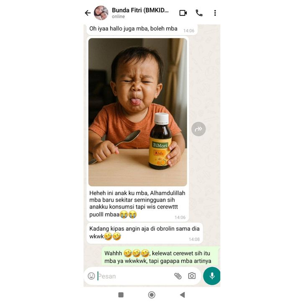Tap the Android recent apps square button
The image size is (304, 304).
tap(121, 295)
